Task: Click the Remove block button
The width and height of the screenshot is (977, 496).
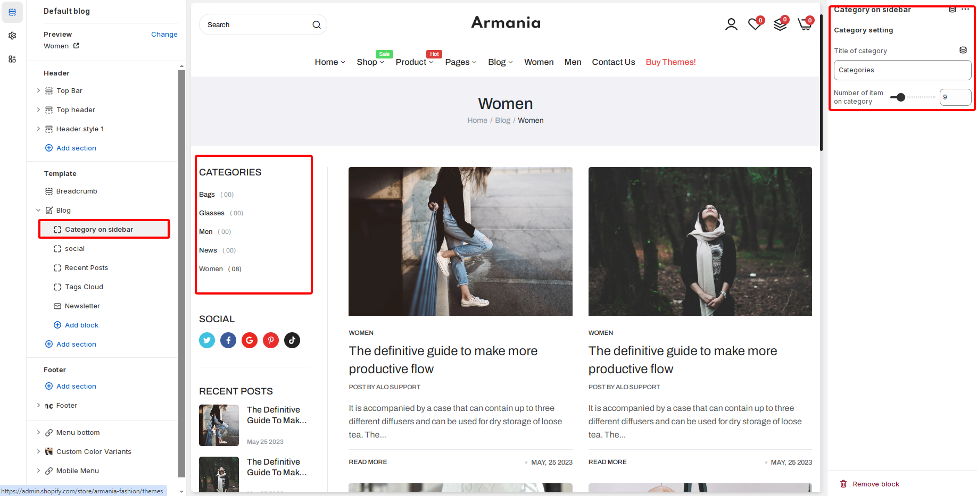Action: (870, 484)
